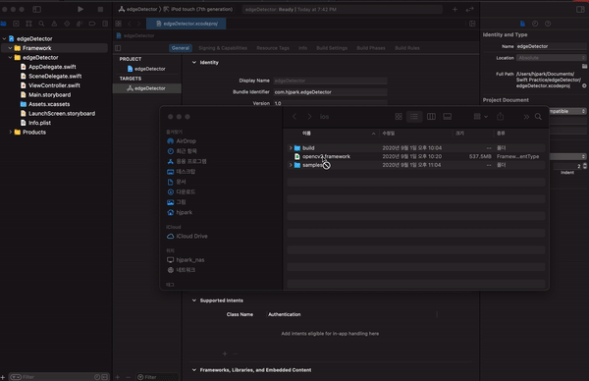
Task: Select edgeDetector under PROJECT
Action: tap(147, 69)
